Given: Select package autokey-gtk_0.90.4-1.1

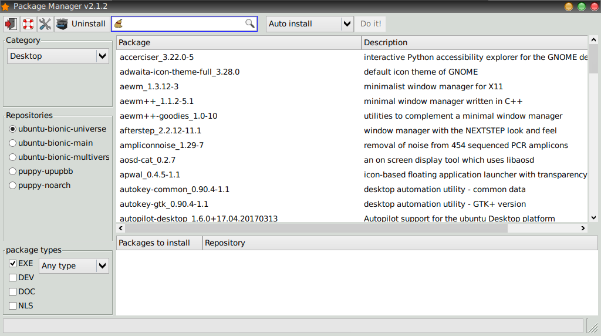Looking at the screenshot, I should pyautogui.click(x=164, y=204).
